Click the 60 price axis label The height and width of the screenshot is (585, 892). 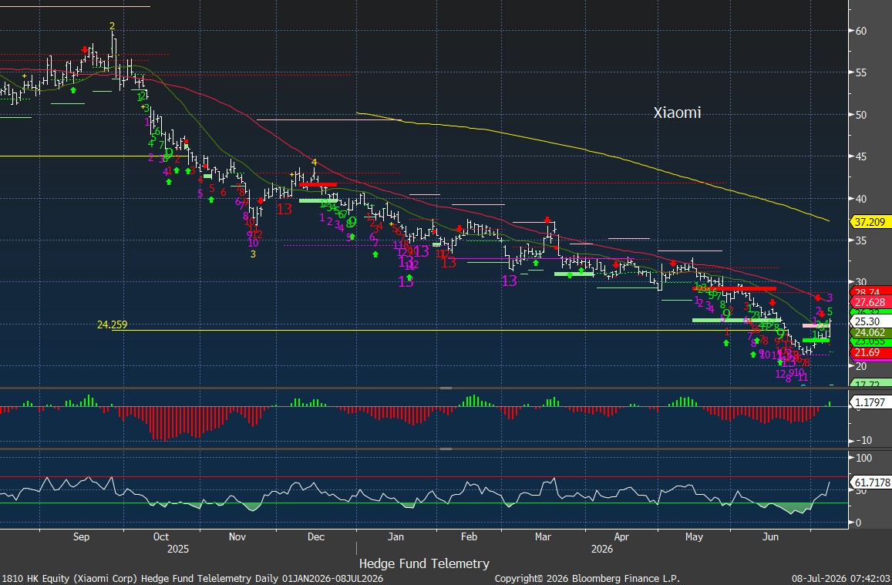tap(860, 31)
